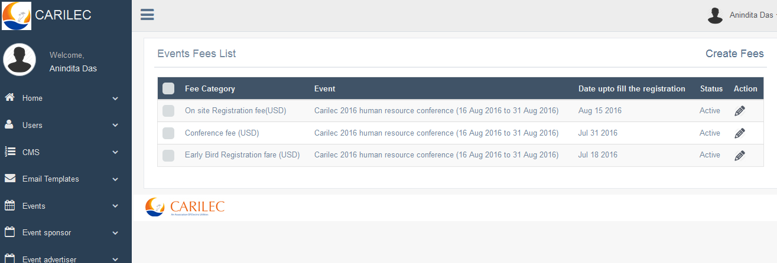Image resolution: width=777 pixels, height=263 pixels.
Task: Click the CARILEC logo in the sidebar header
Action: [17, 16]
